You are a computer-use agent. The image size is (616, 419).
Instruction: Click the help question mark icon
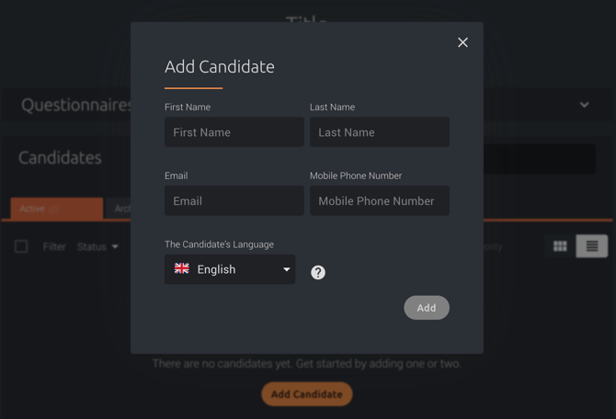pyautogui.click(x=318, y=272)
